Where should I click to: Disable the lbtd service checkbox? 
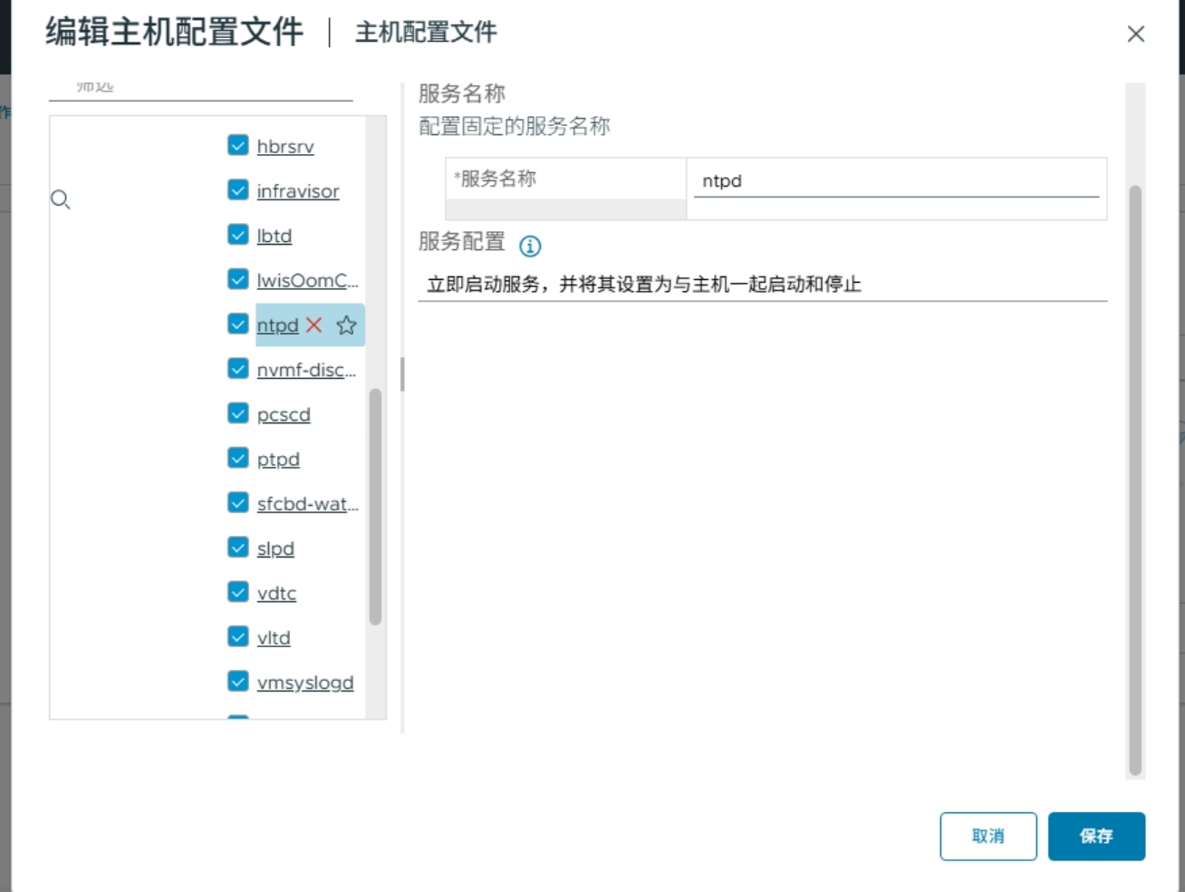237,236
